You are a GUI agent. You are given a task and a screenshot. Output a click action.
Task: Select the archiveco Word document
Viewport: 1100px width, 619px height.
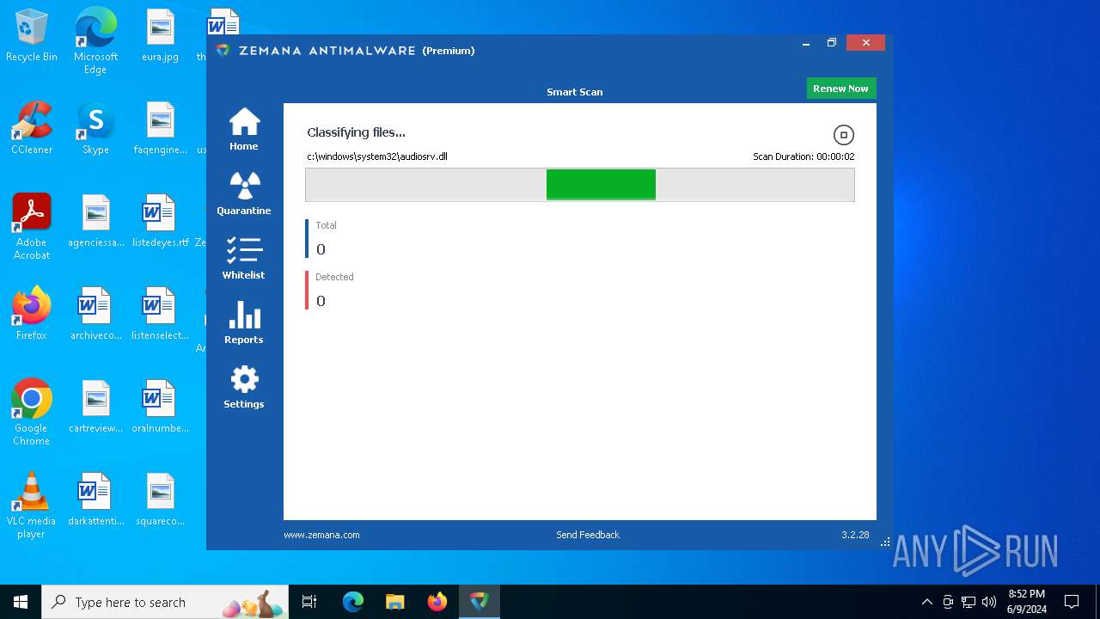pyautogui.click(x=96, y=315)
